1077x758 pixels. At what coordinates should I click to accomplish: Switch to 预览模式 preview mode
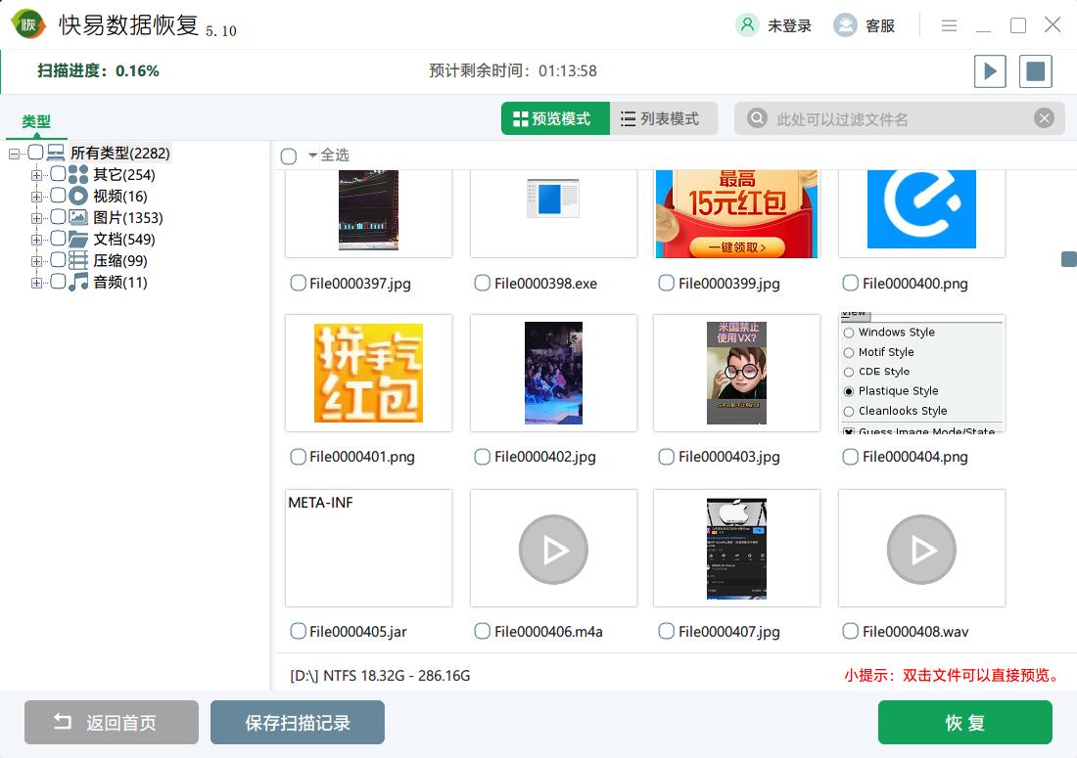pos(555,118)
